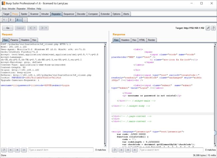Add new Repeater tab with ellipsis

[x=25, y=20]
